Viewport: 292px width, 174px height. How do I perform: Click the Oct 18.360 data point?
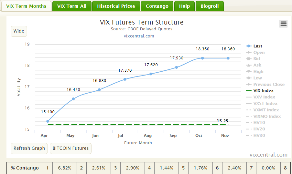tap(202, 58)
